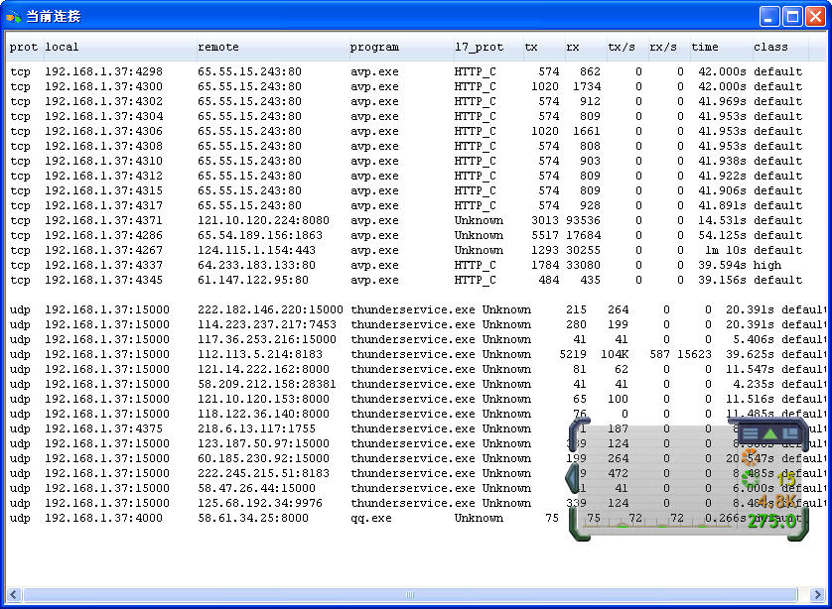Image resolution: width=832 pixels, height=609 pixels.
Task: Click the rx value '93536'
Action: tap(583, 220)
